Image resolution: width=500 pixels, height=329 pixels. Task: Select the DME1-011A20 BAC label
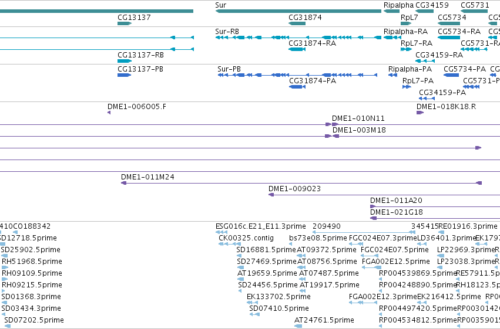point(396,200)
